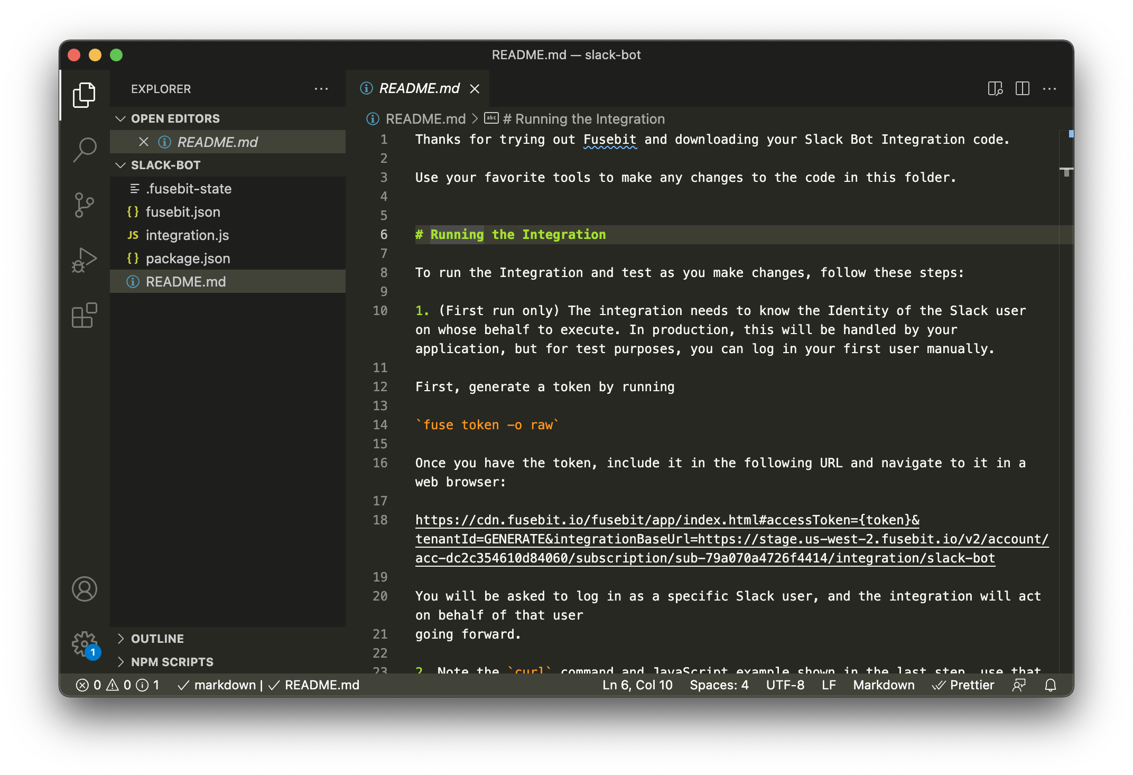
Task: Change indentation via 'Spaces: 4'
Action: tap(719, 685)
